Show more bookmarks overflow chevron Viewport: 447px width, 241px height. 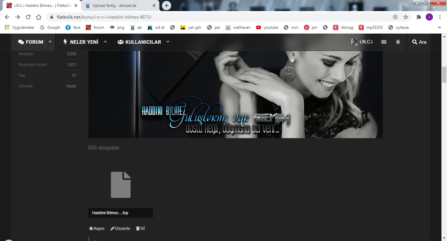439,27
